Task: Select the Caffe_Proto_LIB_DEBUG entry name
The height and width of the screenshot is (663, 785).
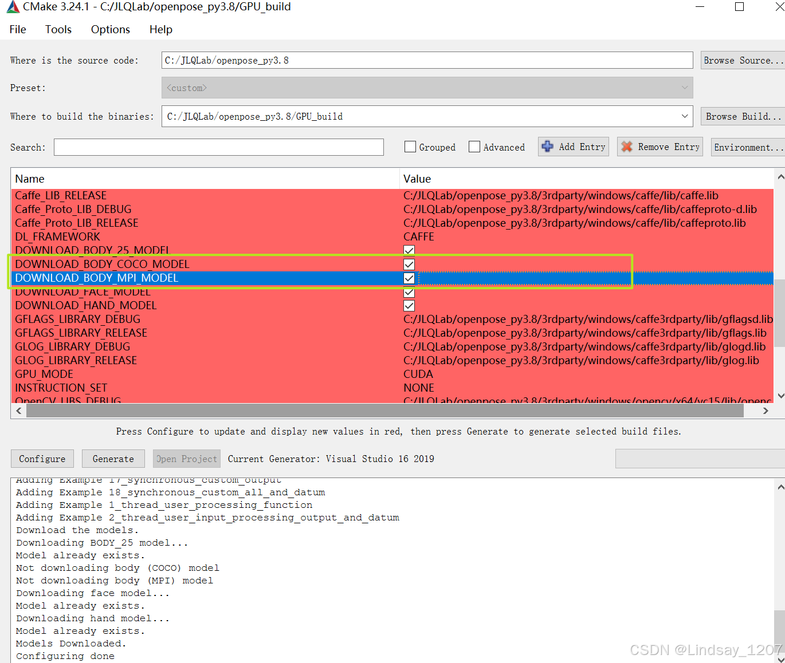Action: tap(73, 209)
